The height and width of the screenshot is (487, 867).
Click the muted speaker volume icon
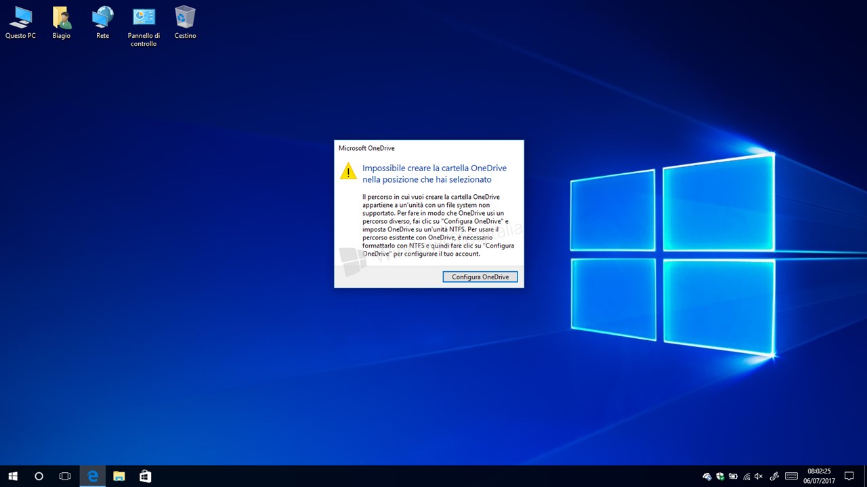759,476
